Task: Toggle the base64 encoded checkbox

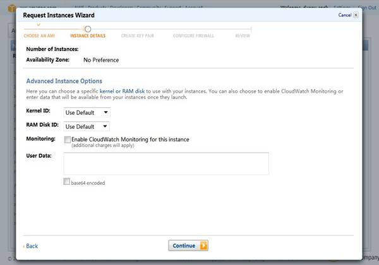Action: pyautogui.click(x=68, y=182)
